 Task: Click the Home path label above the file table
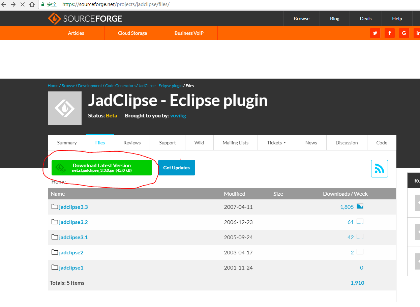pos(59,182)
